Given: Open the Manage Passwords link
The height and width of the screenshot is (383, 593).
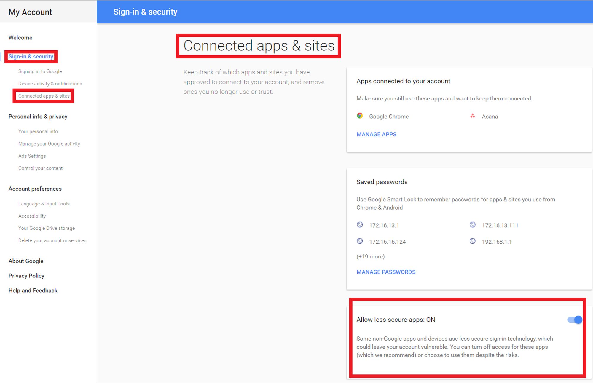Looking at the screenshot, I should 386,272.
